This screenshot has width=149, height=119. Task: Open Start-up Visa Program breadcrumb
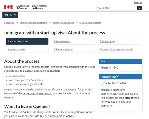point(90,23)
